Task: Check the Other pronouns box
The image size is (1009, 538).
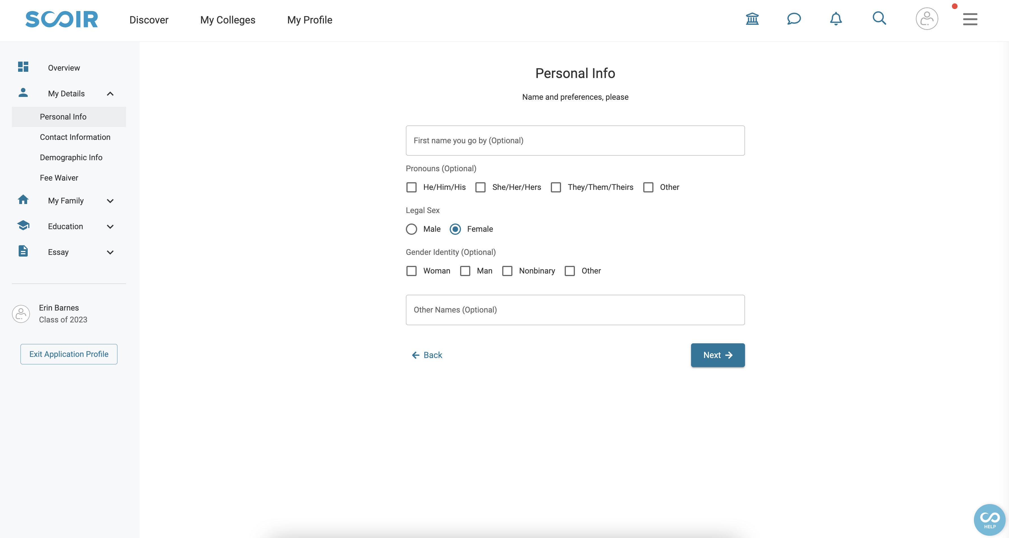Action: 648,187
